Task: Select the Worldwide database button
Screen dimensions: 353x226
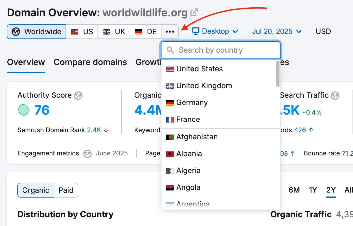Action: click(37, 32)
